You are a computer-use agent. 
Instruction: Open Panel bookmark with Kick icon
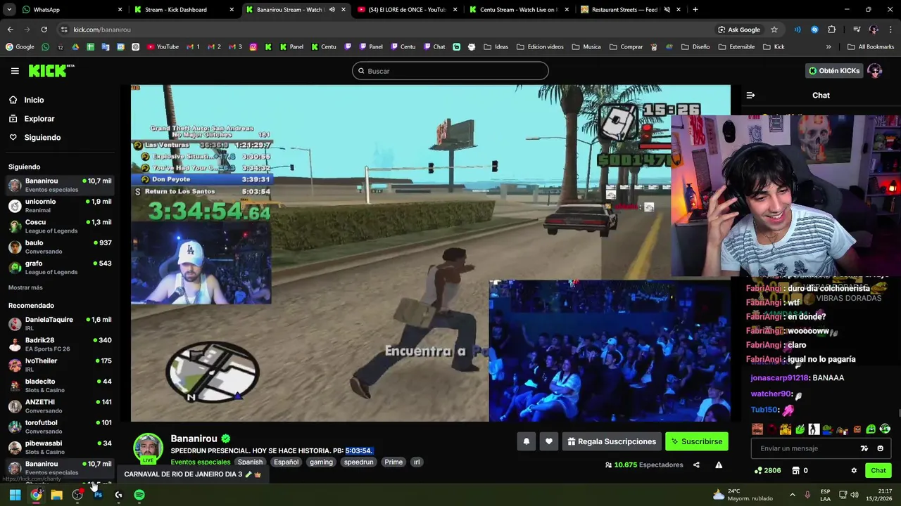point(291,47)
